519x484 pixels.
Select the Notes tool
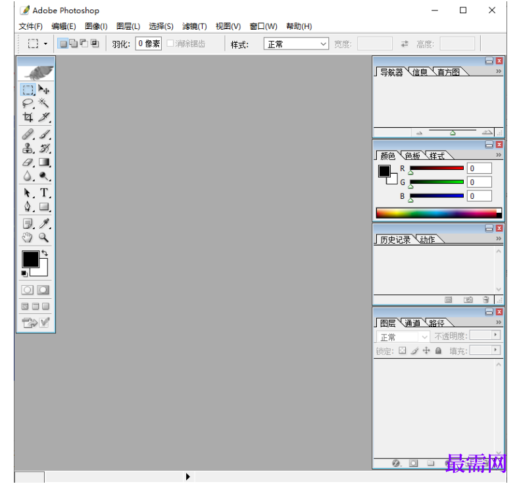tap(28, 224)
